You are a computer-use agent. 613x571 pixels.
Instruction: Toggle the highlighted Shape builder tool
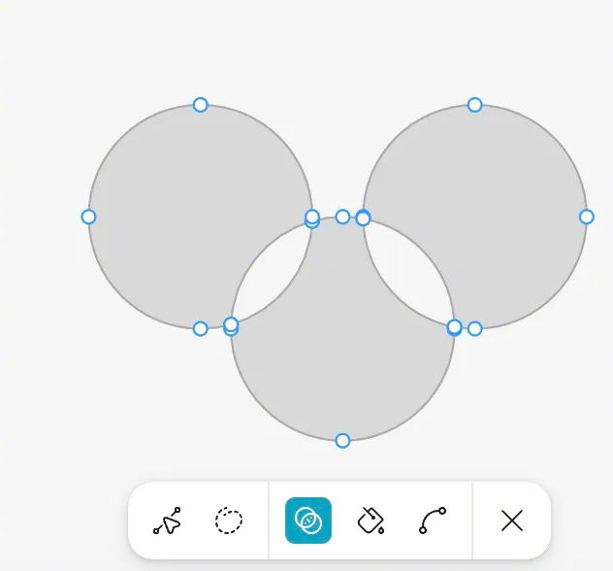pos(308,521)
